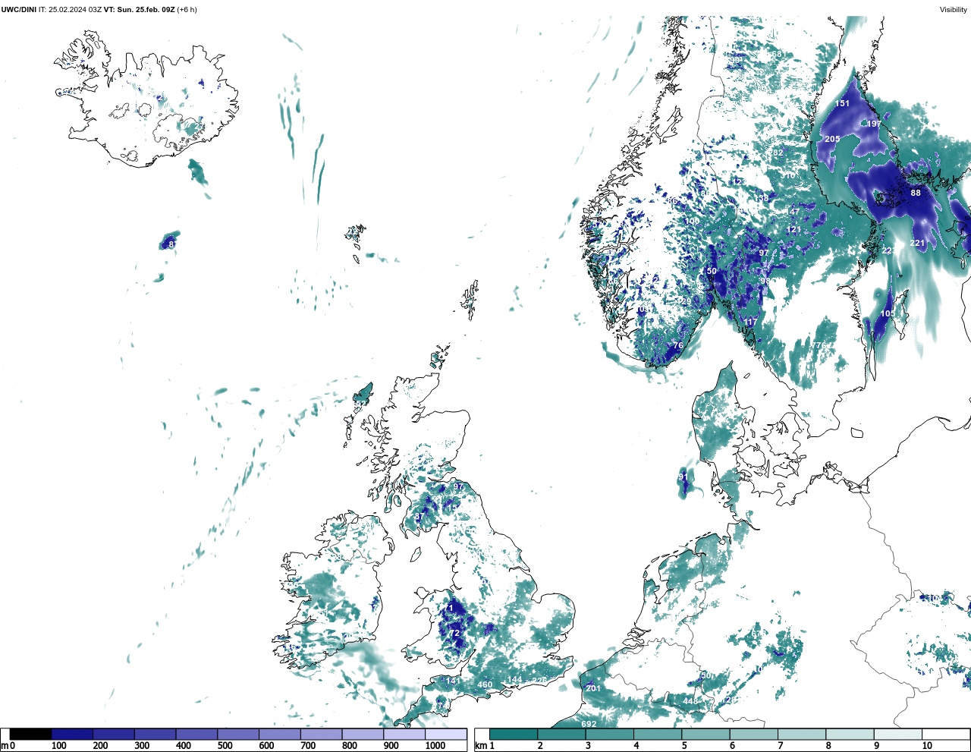This screenshot has width=971, height=752.
Task: Click the '197' visibility value on map
Action: (x=874, y=124)
